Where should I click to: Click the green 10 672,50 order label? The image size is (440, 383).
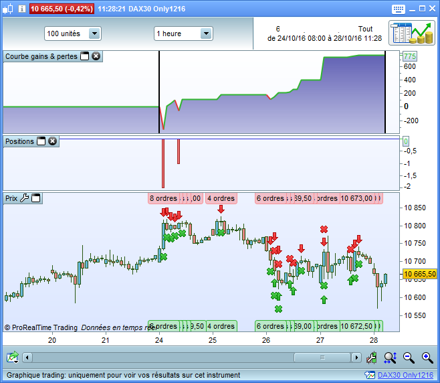point(356,326)
